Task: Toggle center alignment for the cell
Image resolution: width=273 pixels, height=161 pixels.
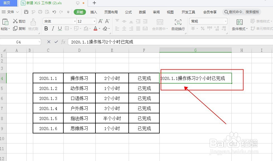Action: pos(124,28)
